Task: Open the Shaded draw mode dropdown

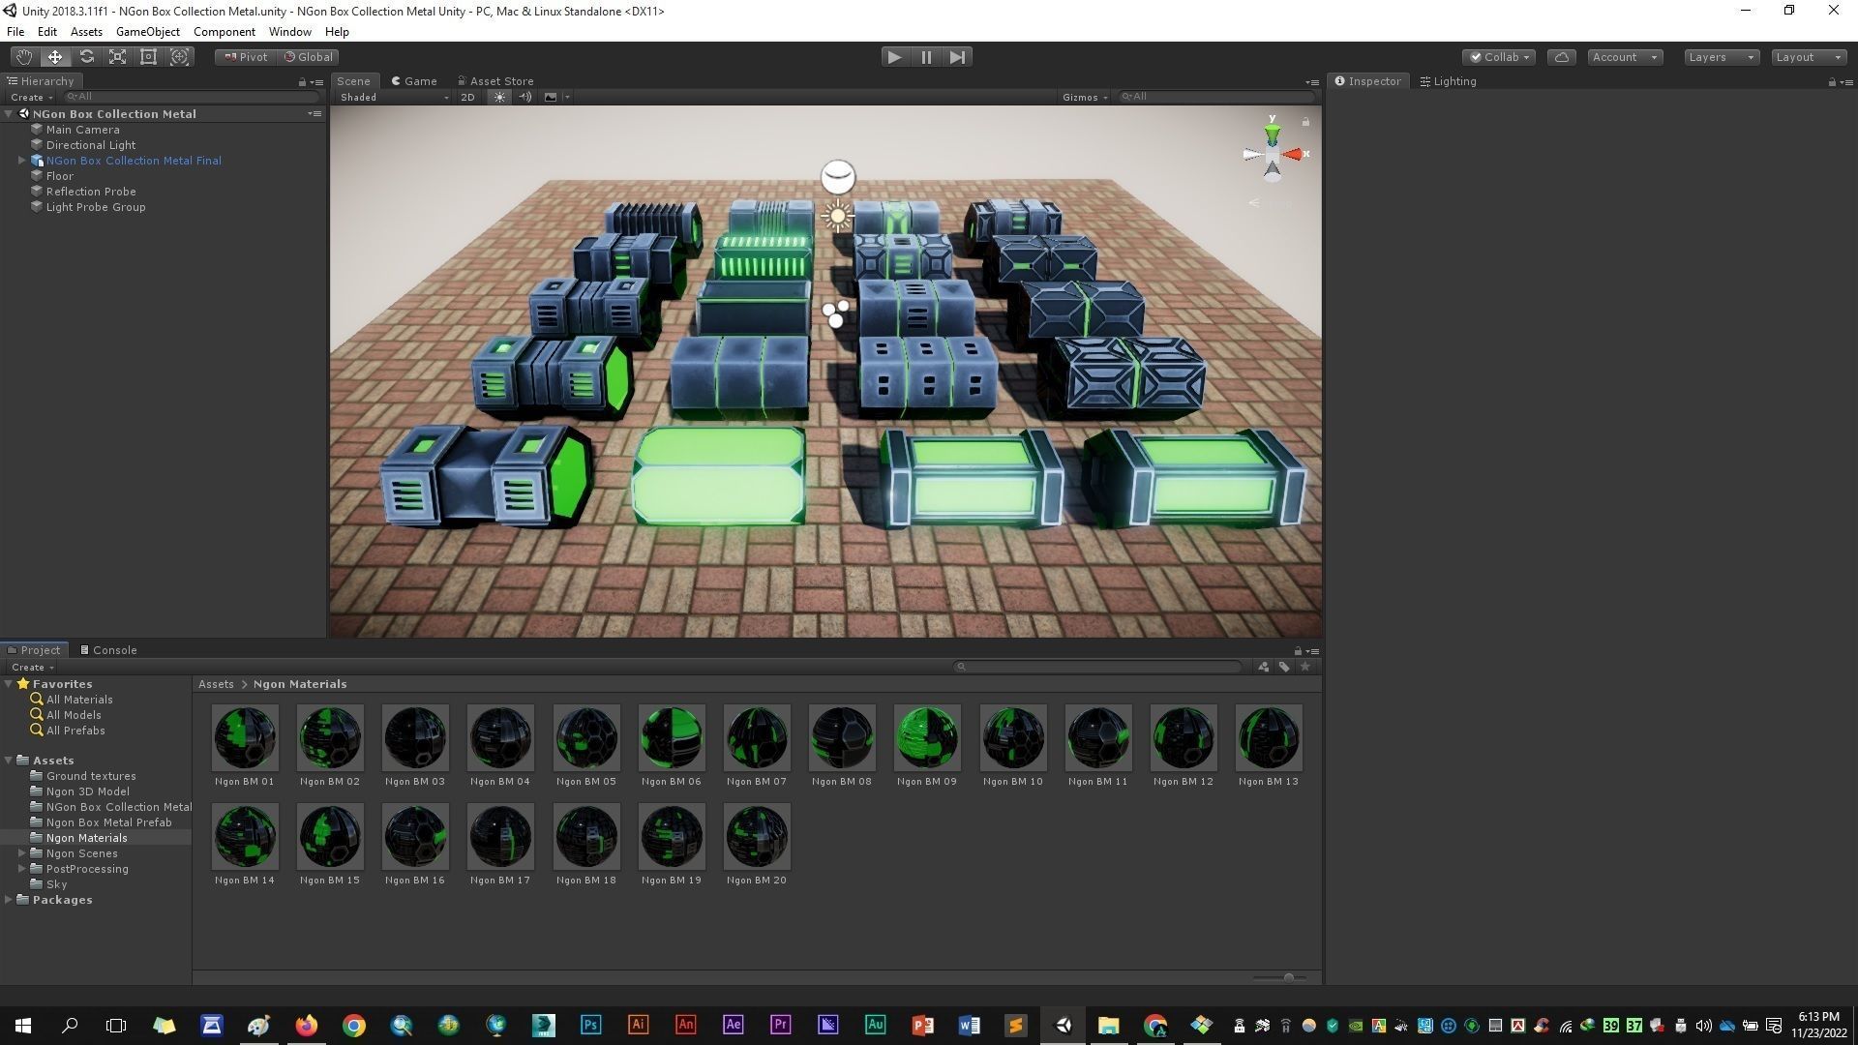Action: tap(393, 97)
